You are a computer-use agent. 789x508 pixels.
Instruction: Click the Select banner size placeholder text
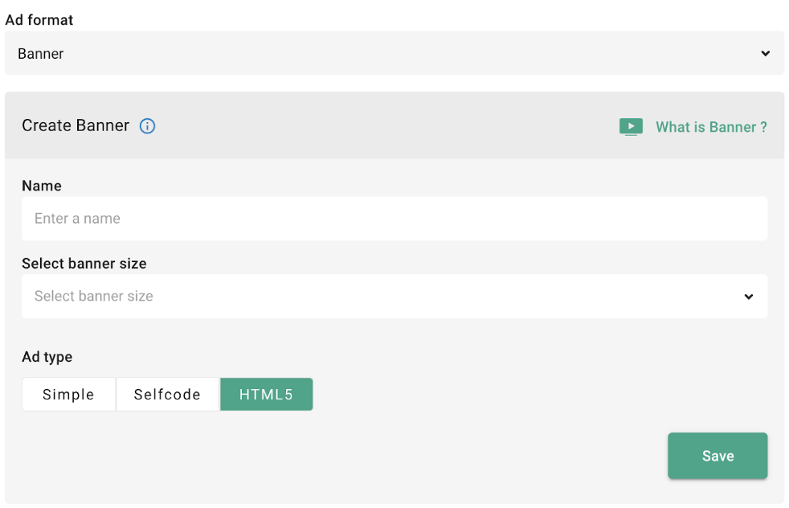click(94, 297)
